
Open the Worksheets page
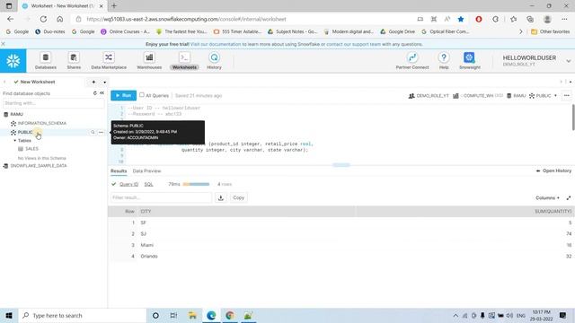coord(184,61)
